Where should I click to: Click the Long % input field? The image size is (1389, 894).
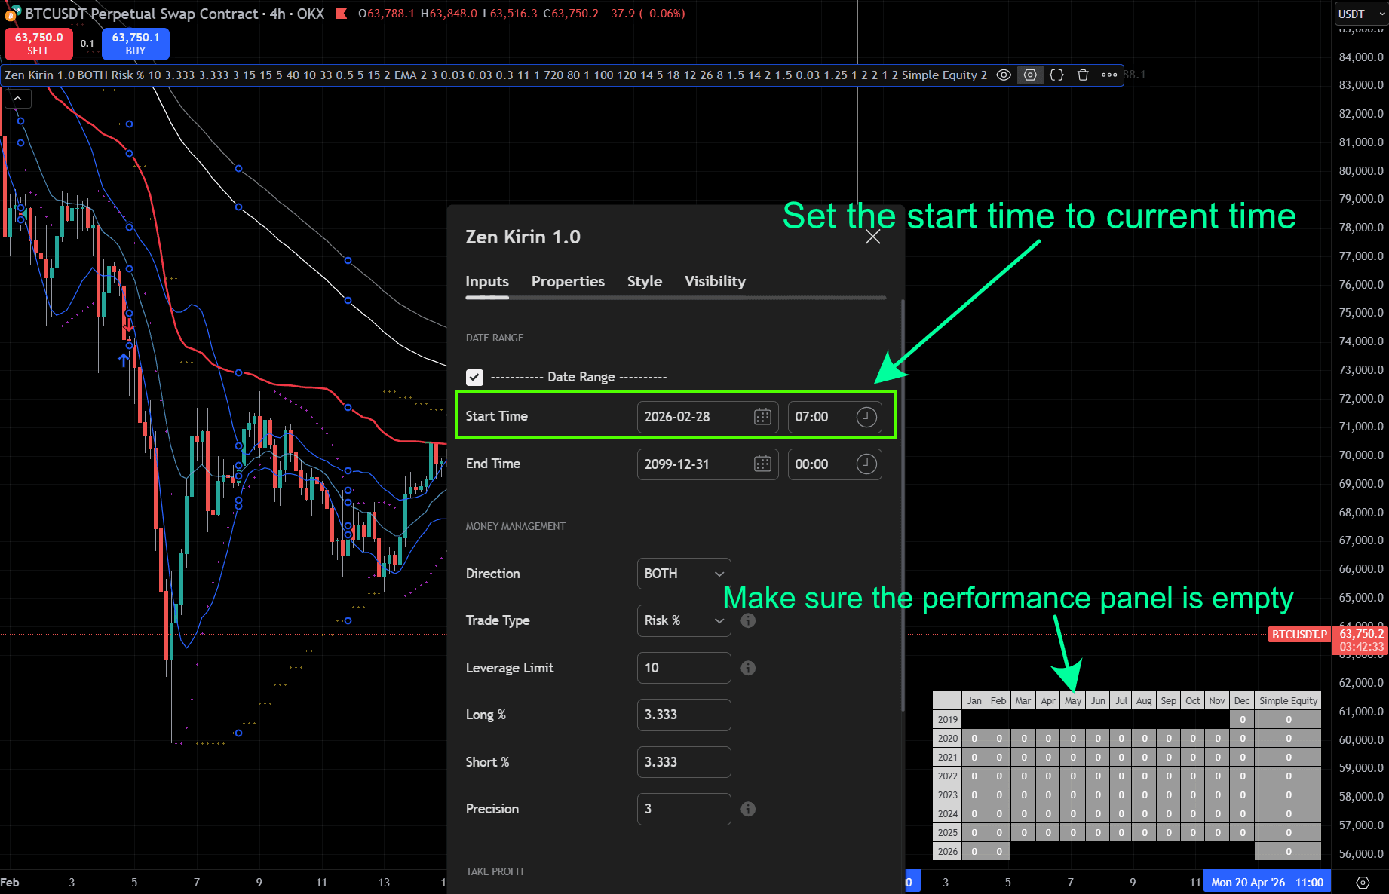[x=683, y=715]
